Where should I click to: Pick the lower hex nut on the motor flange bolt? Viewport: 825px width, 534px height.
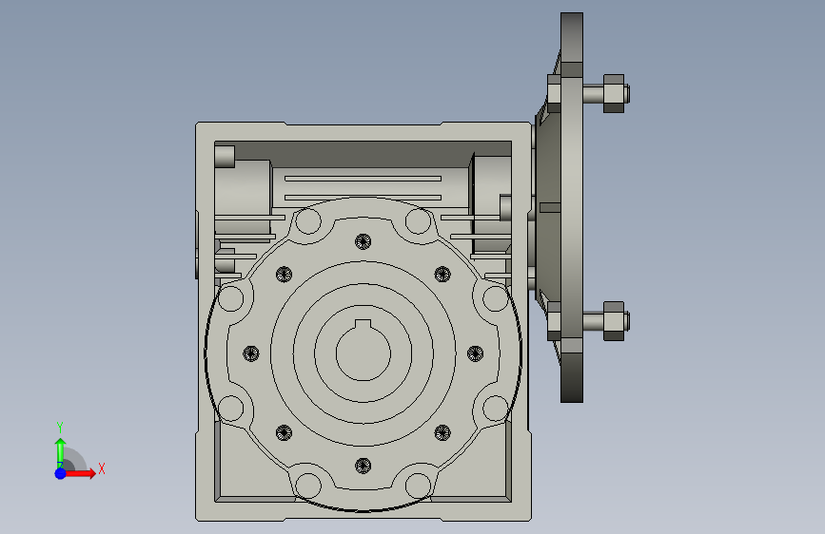(x=614, y=321)
